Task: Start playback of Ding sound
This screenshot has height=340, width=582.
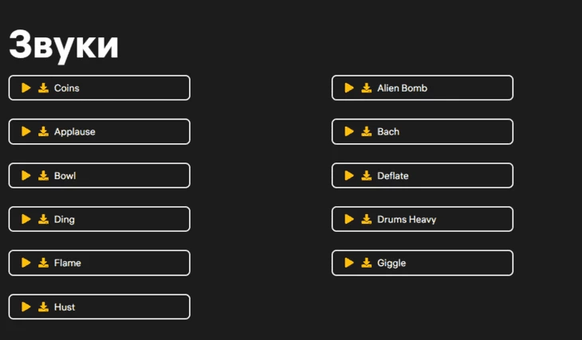Action: tap(26, 219)
